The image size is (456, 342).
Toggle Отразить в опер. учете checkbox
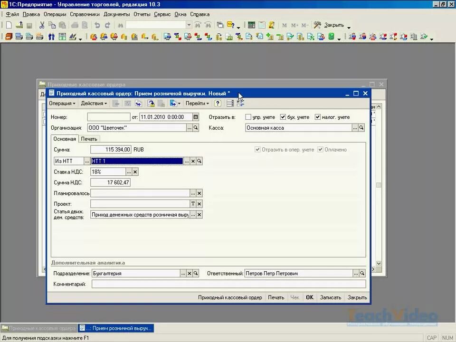[x=257, y=150]
